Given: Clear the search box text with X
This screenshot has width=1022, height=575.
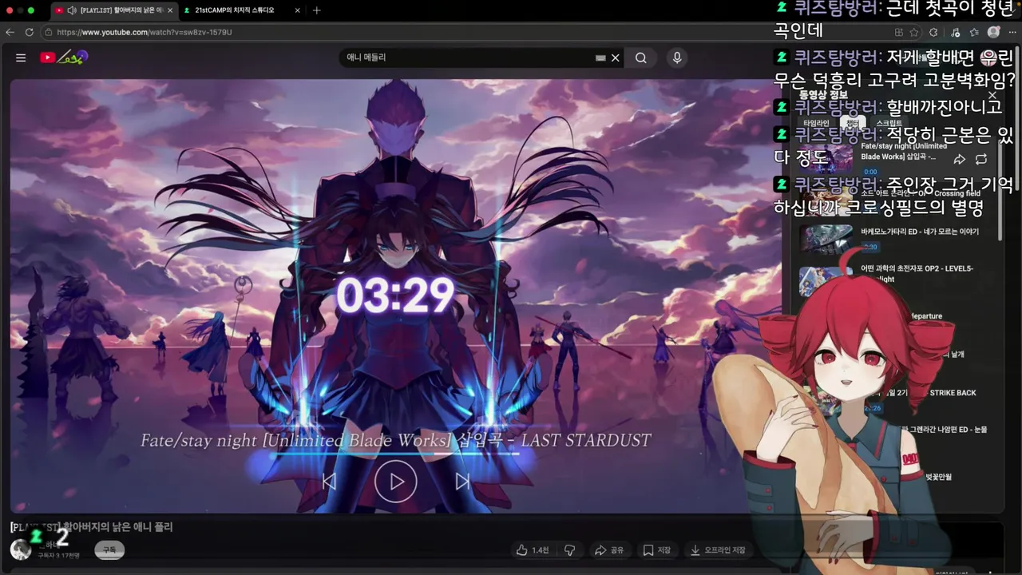Looking at the screenshot, I should coord(616,57).
